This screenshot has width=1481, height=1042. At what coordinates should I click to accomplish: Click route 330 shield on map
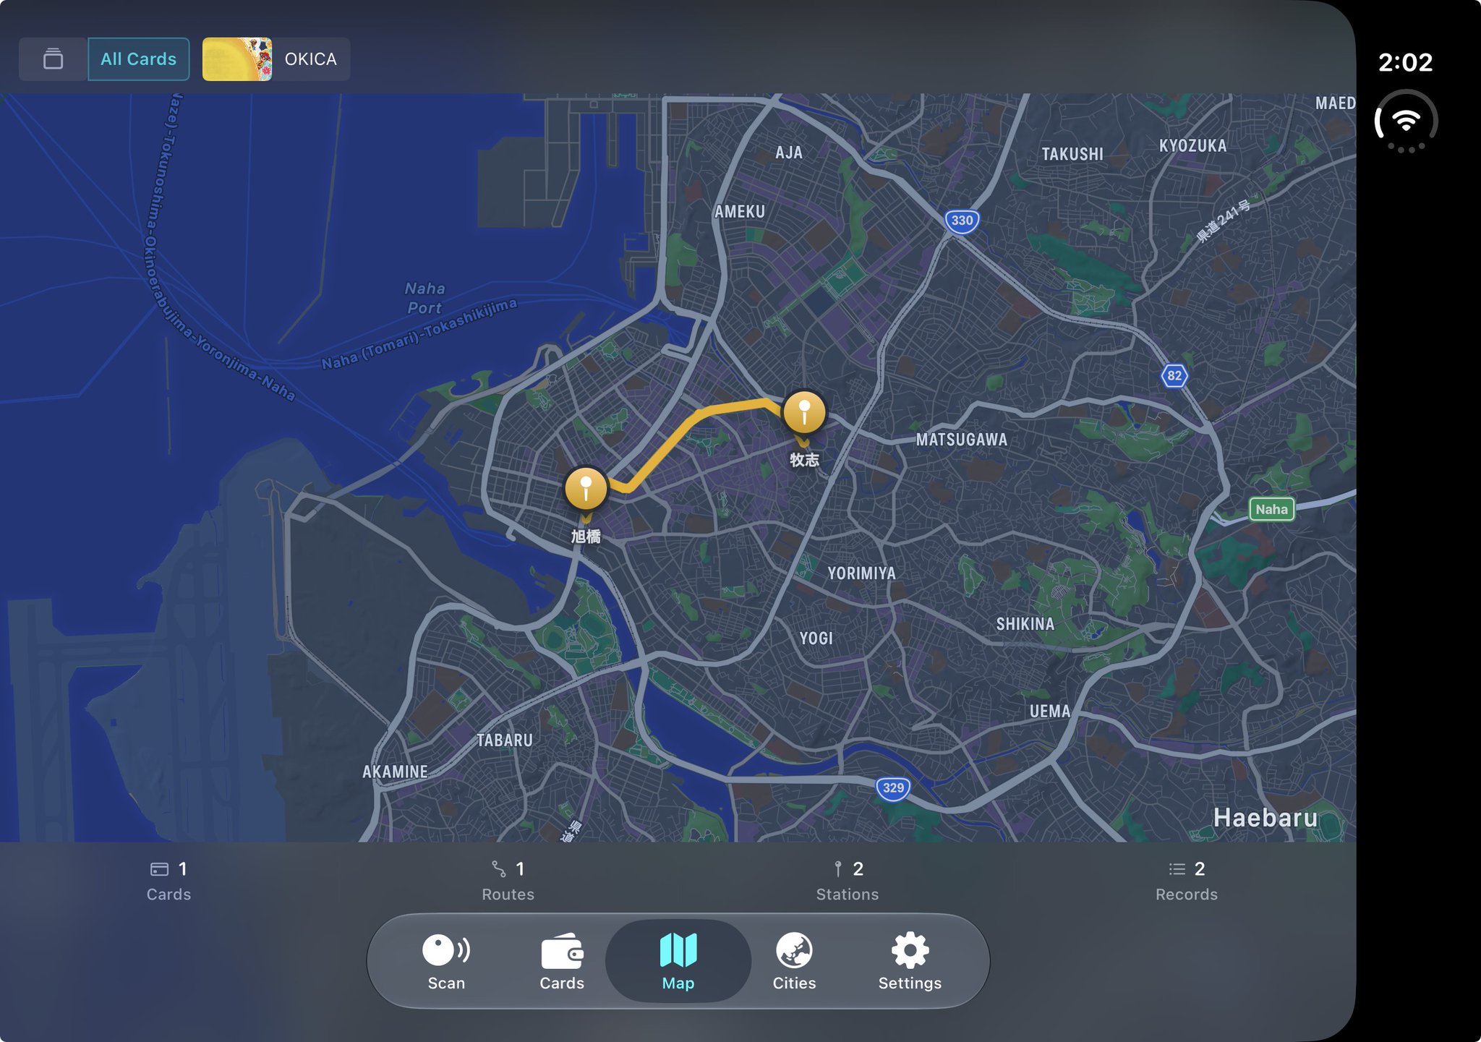(x=962, y=221)
